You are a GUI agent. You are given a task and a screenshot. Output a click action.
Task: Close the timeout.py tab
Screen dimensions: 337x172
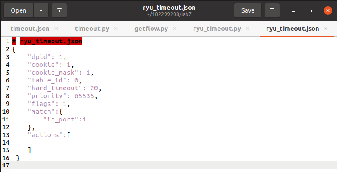click(x=116, y=29)
